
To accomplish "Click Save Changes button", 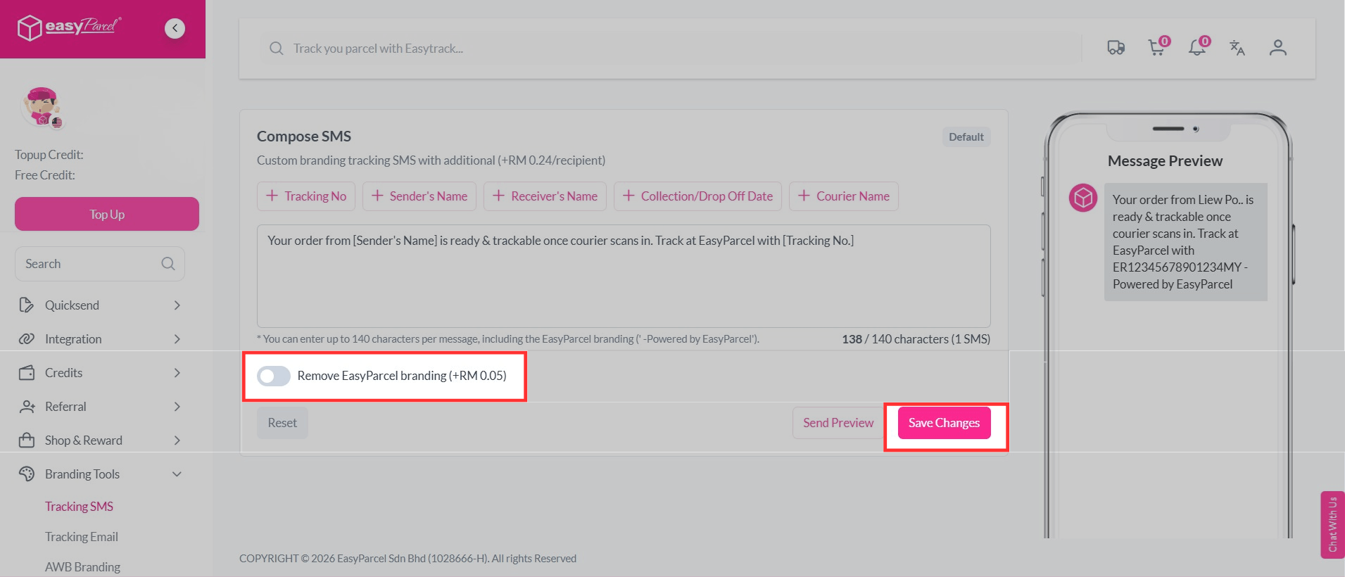I will tap(944, 423).
